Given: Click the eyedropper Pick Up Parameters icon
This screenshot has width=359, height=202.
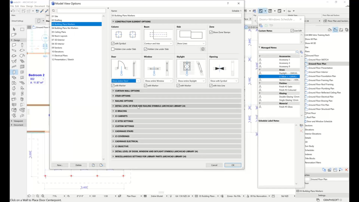Looking at the screenshot, I should coord(42,11).
